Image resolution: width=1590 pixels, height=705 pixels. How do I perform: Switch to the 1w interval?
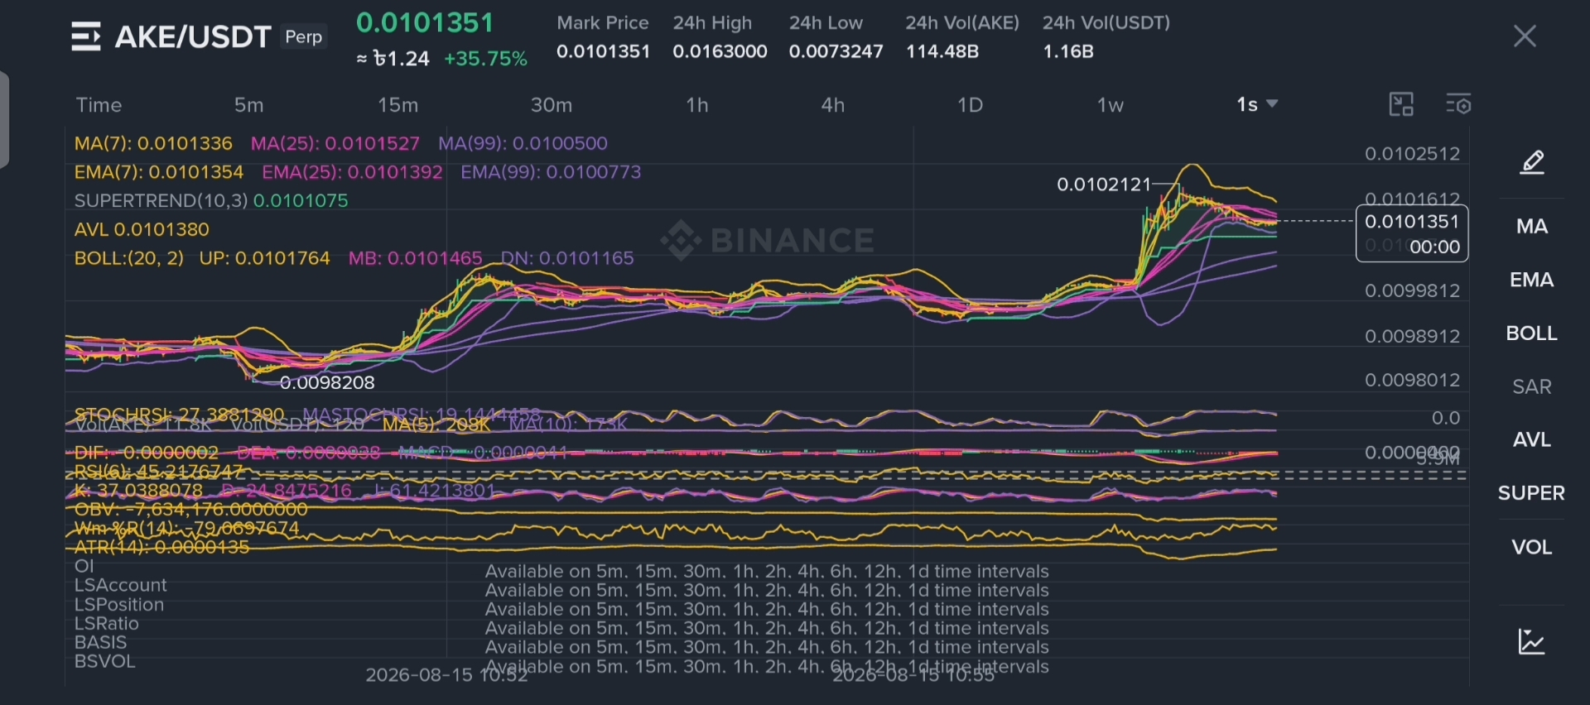point(1111,105)
